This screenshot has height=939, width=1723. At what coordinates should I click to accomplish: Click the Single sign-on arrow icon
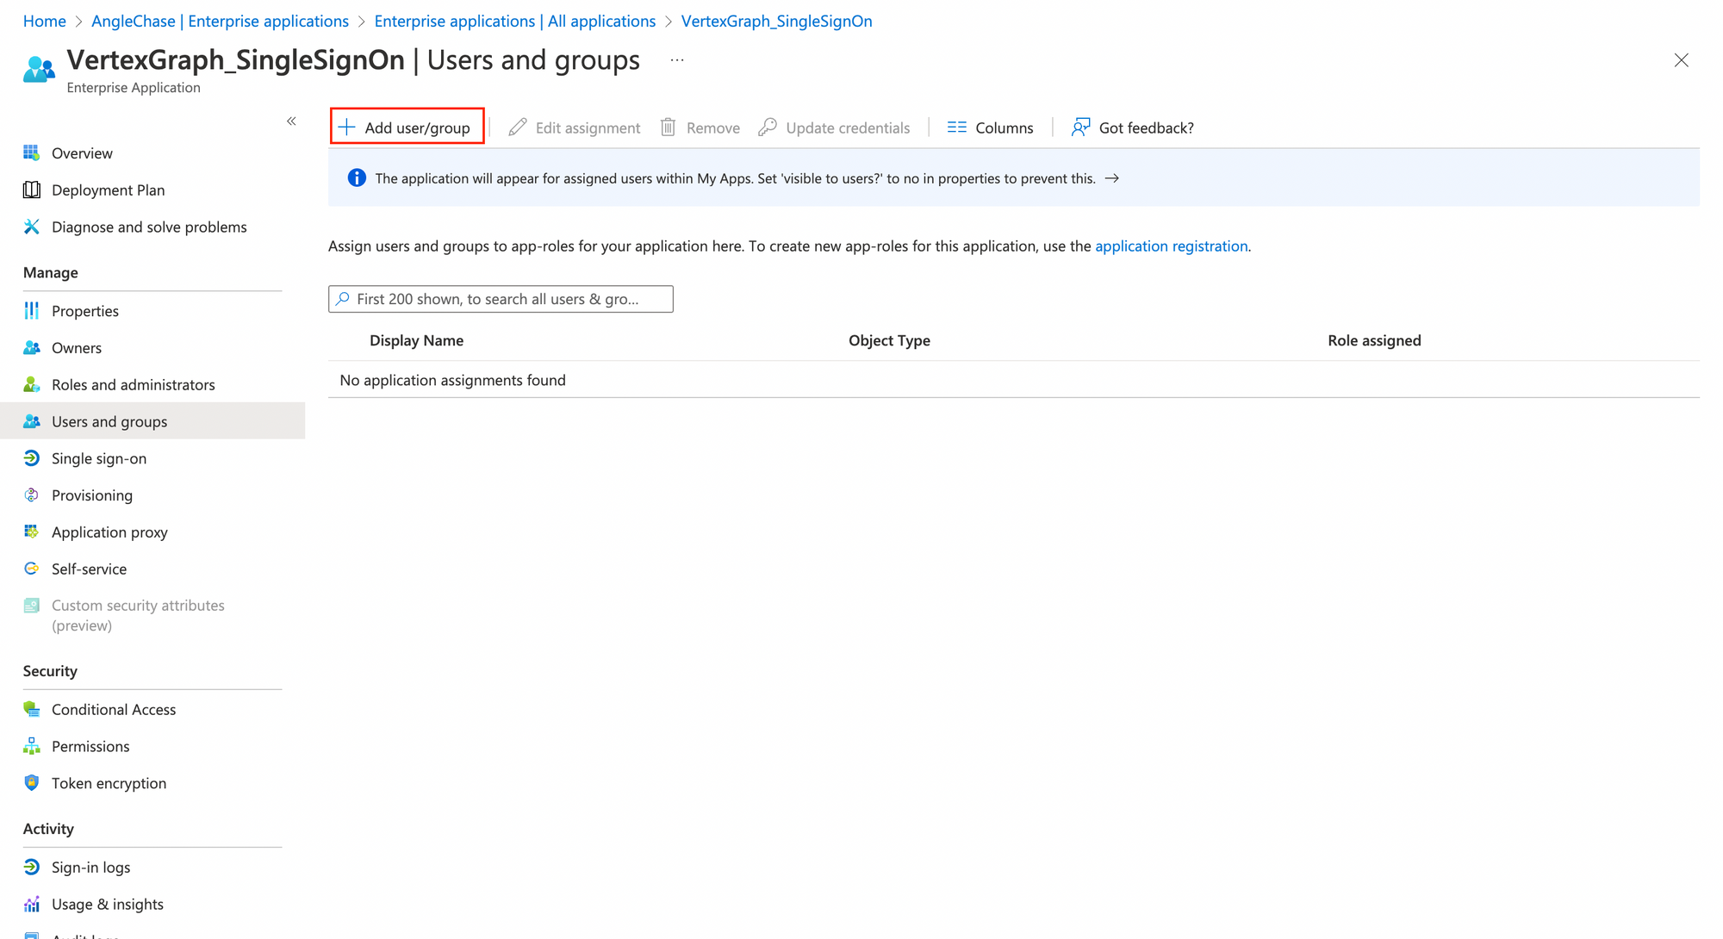32,458
